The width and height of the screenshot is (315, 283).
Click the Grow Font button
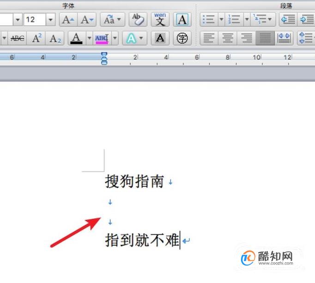pos(68,19)
